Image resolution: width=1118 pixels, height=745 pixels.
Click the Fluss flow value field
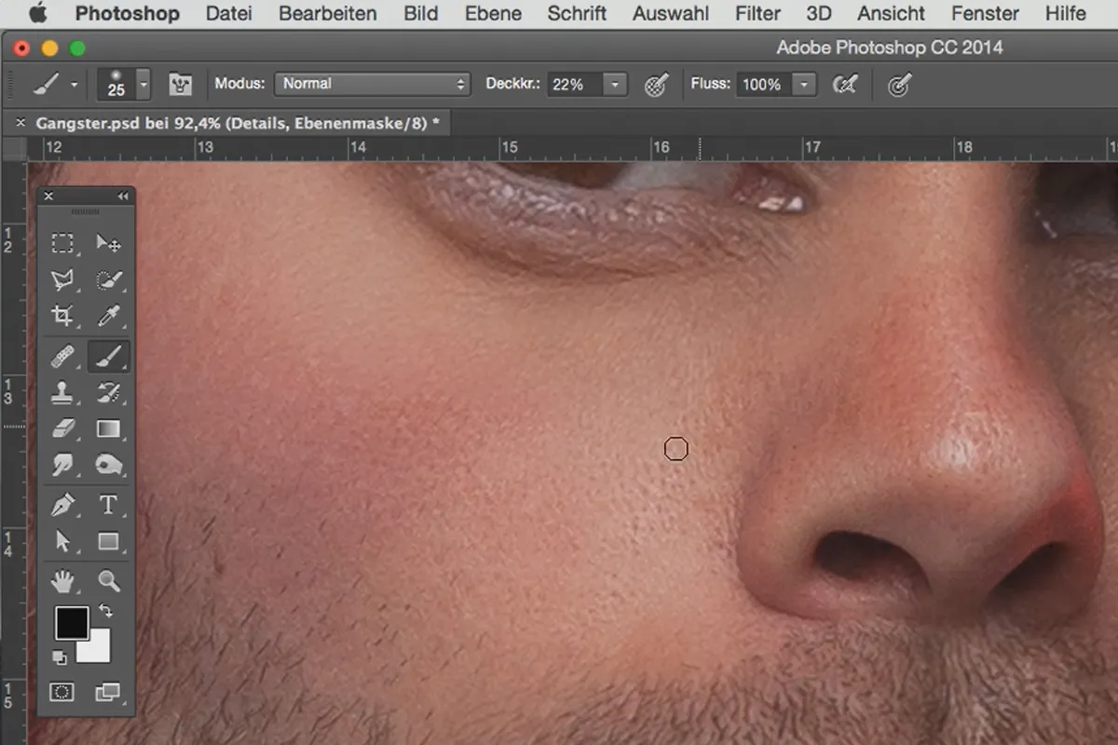click(x=764, y=85)
